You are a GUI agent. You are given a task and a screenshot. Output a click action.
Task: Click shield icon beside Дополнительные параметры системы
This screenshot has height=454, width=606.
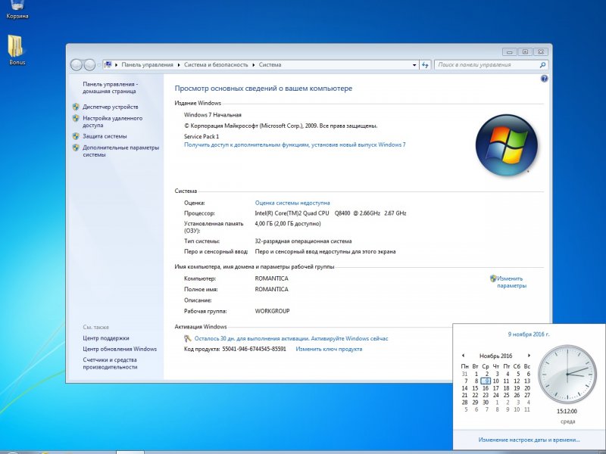[76, 148]
